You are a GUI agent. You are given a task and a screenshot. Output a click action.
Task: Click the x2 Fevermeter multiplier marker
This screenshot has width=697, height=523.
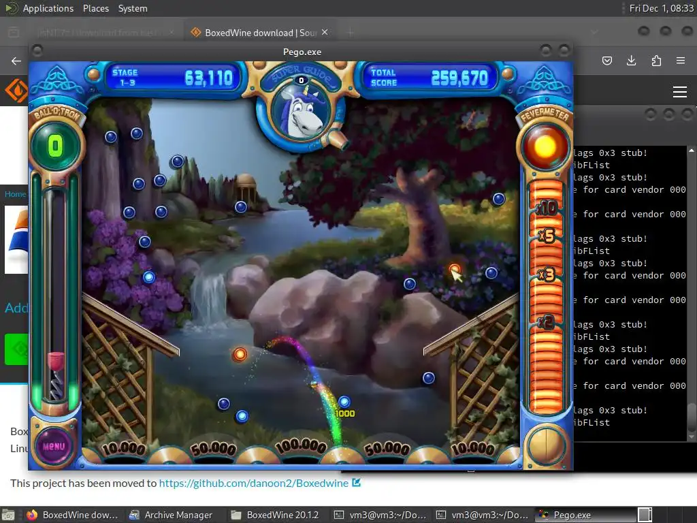(547, 321)
